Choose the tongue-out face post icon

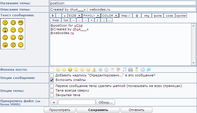(x=88, y=70)
